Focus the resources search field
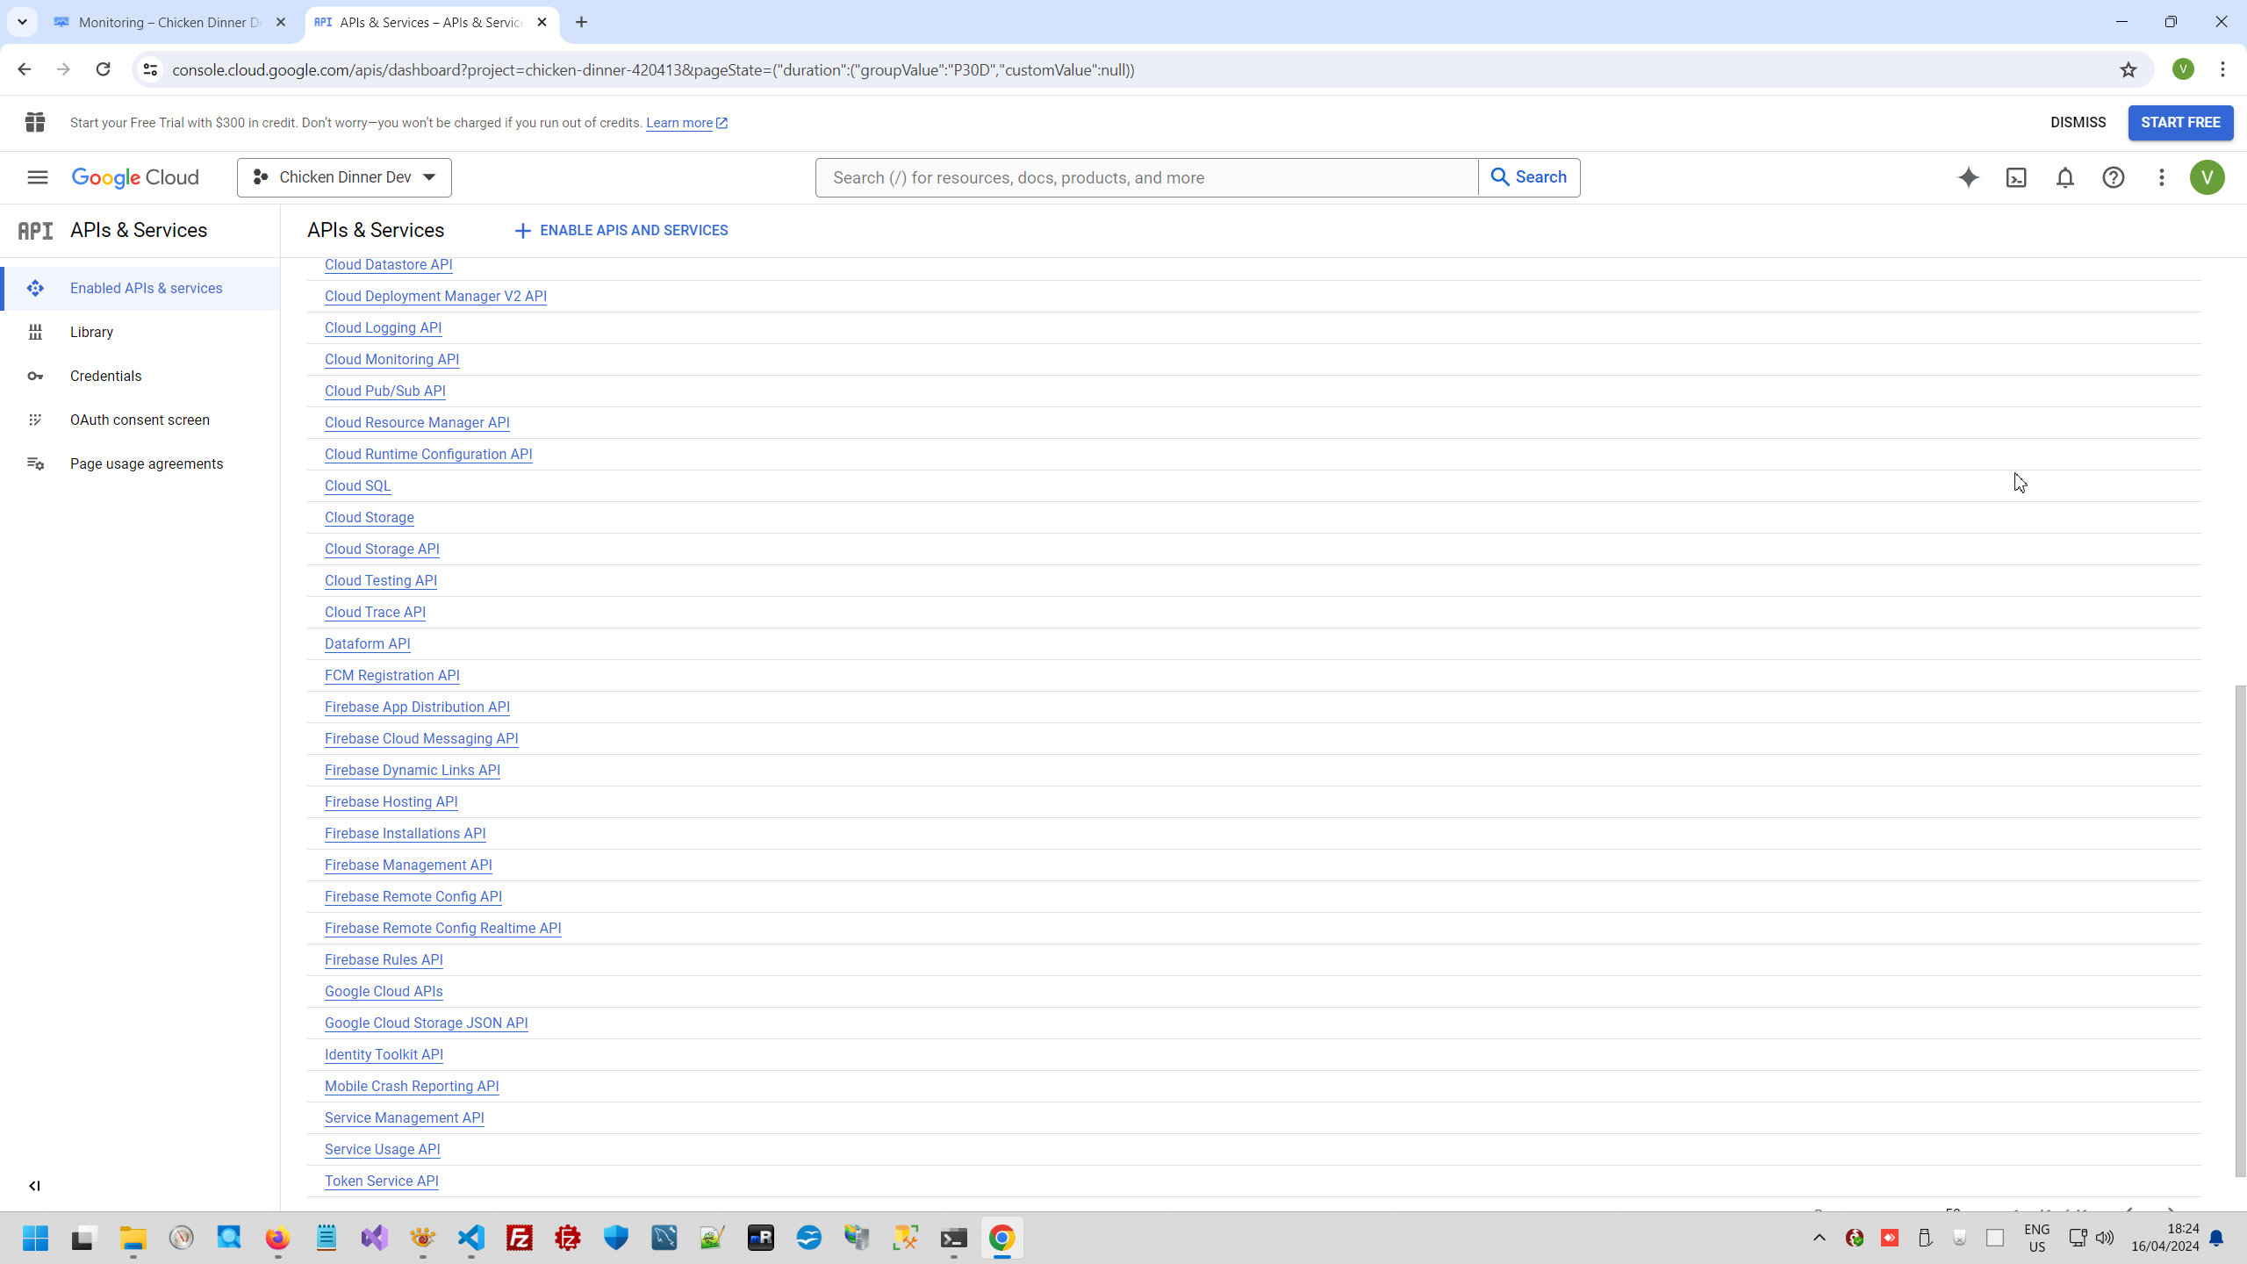This screenshot has height=1264, width=2247. click(1145, 177)
